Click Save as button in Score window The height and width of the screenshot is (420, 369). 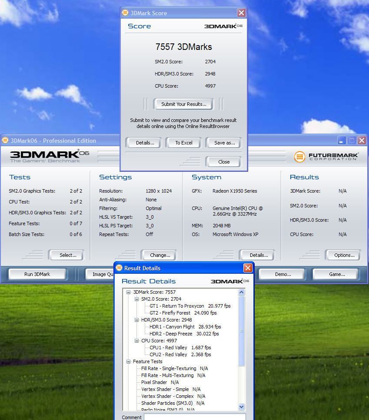[x=223, y=143]
